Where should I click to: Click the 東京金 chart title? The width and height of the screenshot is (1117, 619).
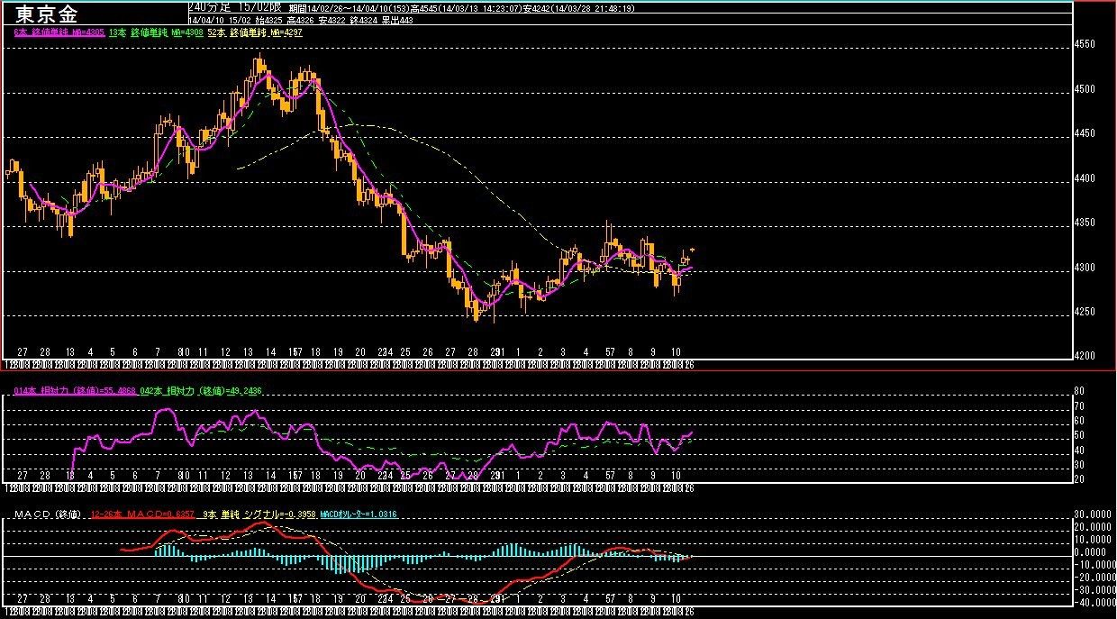[45, 13]
